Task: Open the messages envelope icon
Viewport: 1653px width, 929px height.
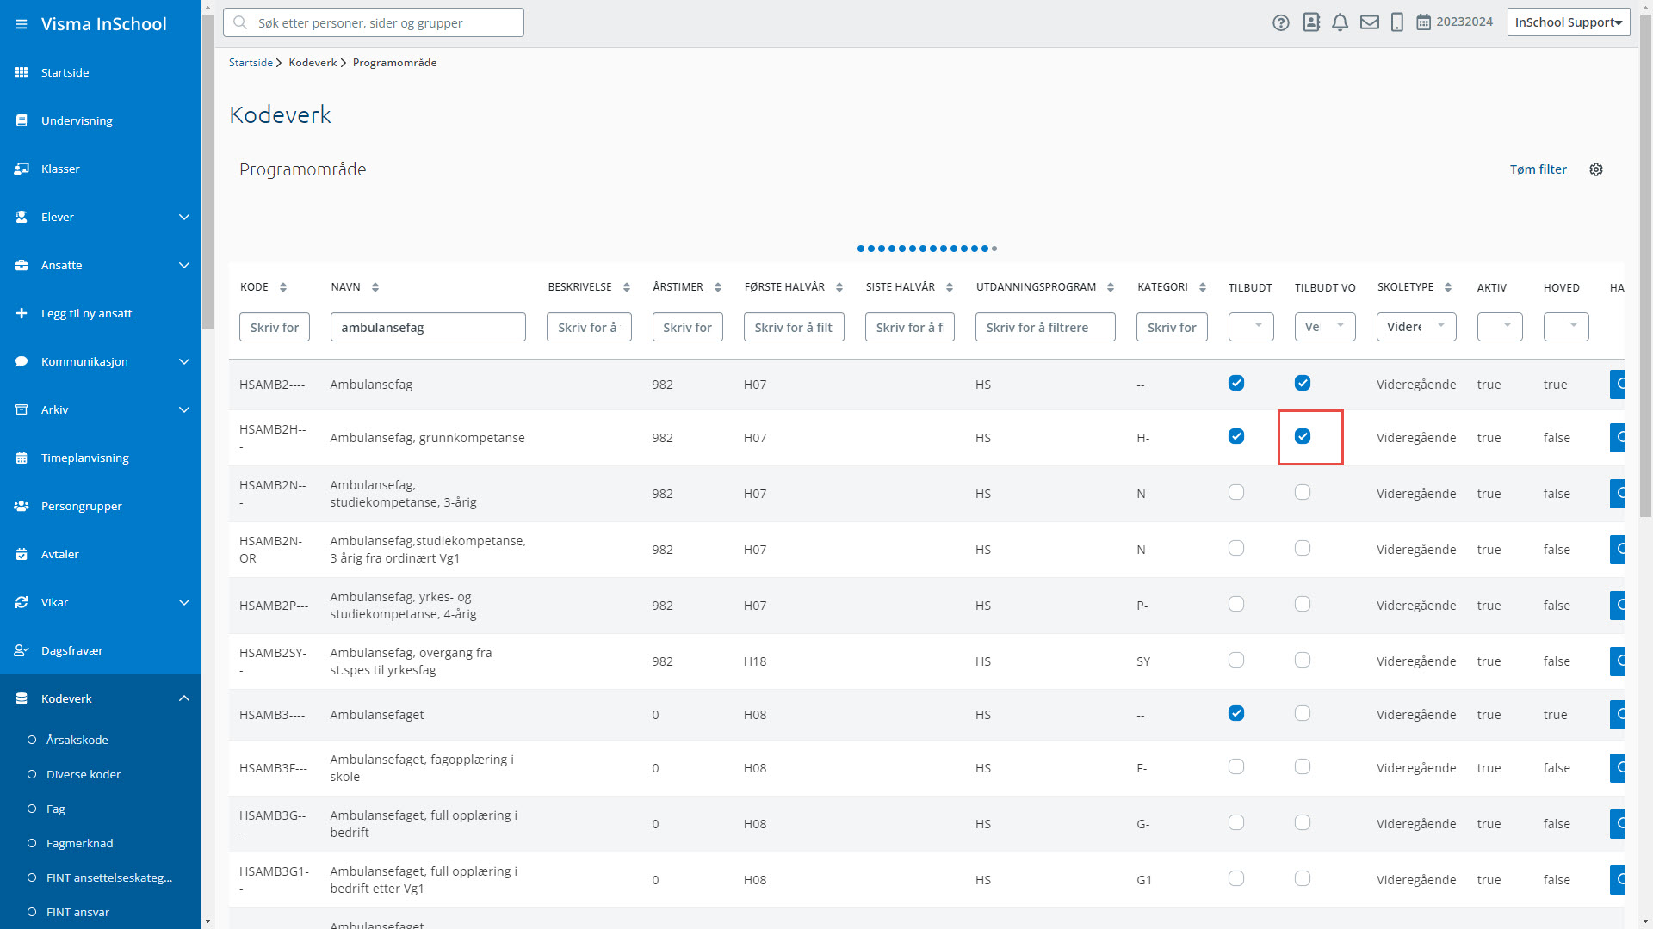Action: (1370, 22)
